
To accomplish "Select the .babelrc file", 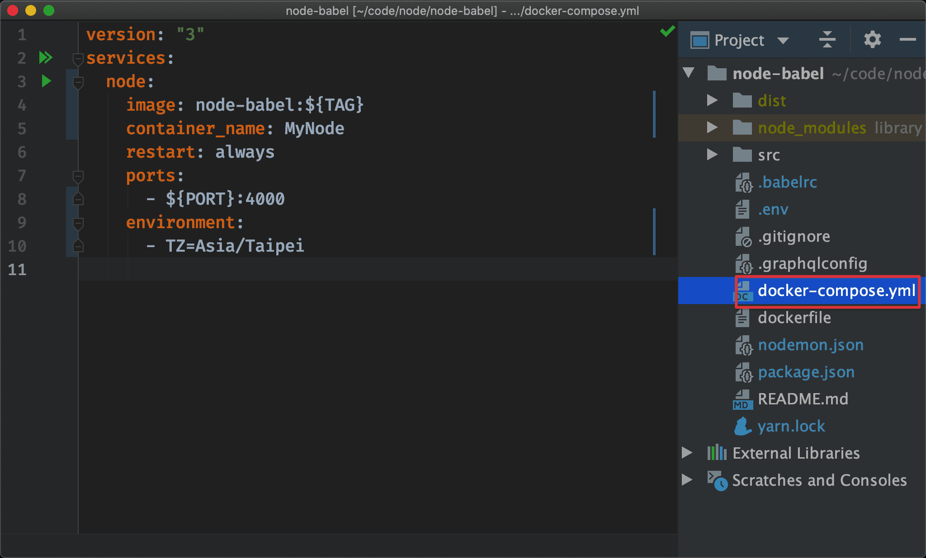I will [x=788, y=182].
